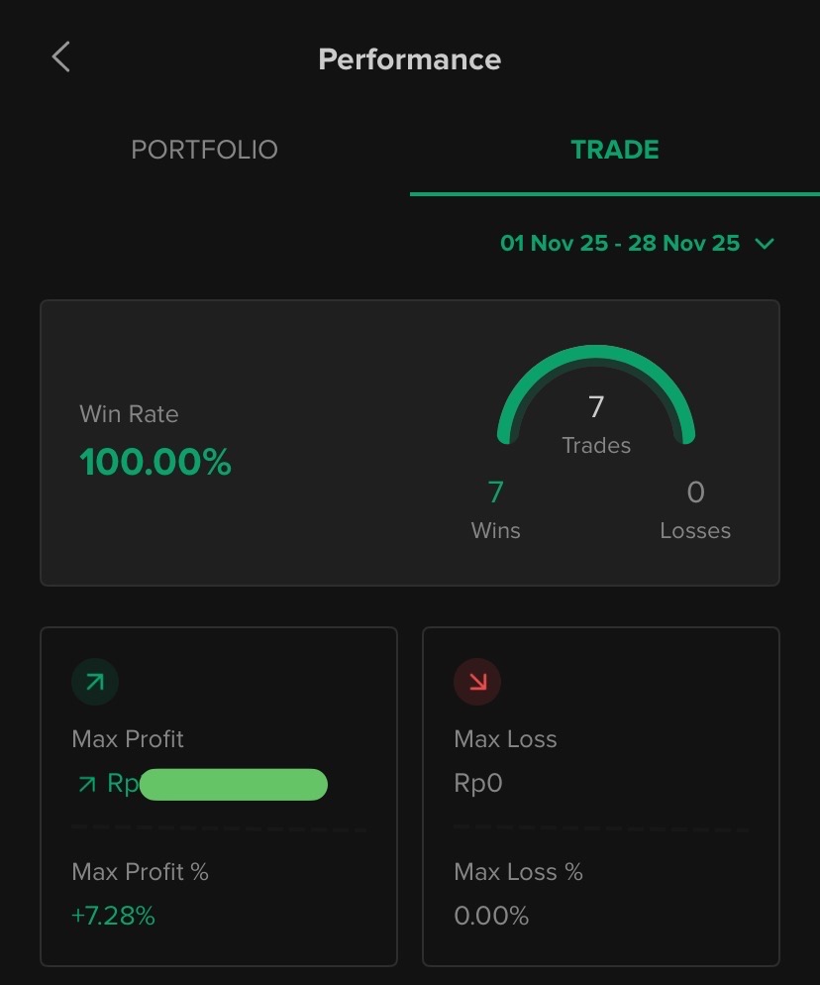Tap the Max Loss % label
The height and width of the screenshot is (985, 820).
pyautogui.click(x=518, y=872)
